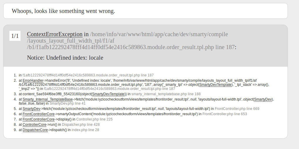Open the order_result.tpl.php line 187 link in step 2
299x149 pixels.
(109, 89)
